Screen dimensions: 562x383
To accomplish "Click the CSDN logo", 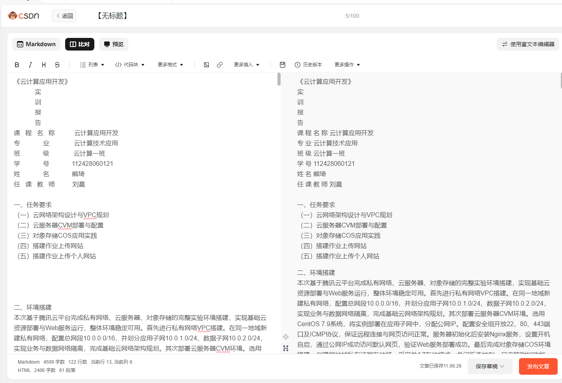I will 24,16.
